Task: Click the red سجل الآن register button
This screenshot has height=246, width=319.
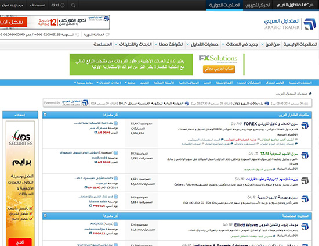Action: pyautogui.click(x=13, y=22)
